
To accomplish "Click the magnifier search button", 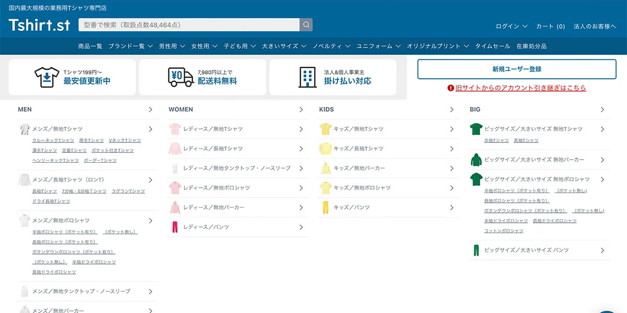I will click(x=306, y=25).
